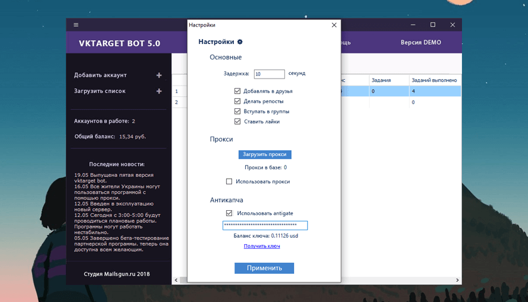Click the VKTARGET BOT 5.0 title
The width and height of the screenshot is (528, 302).
tap(119, 43)
